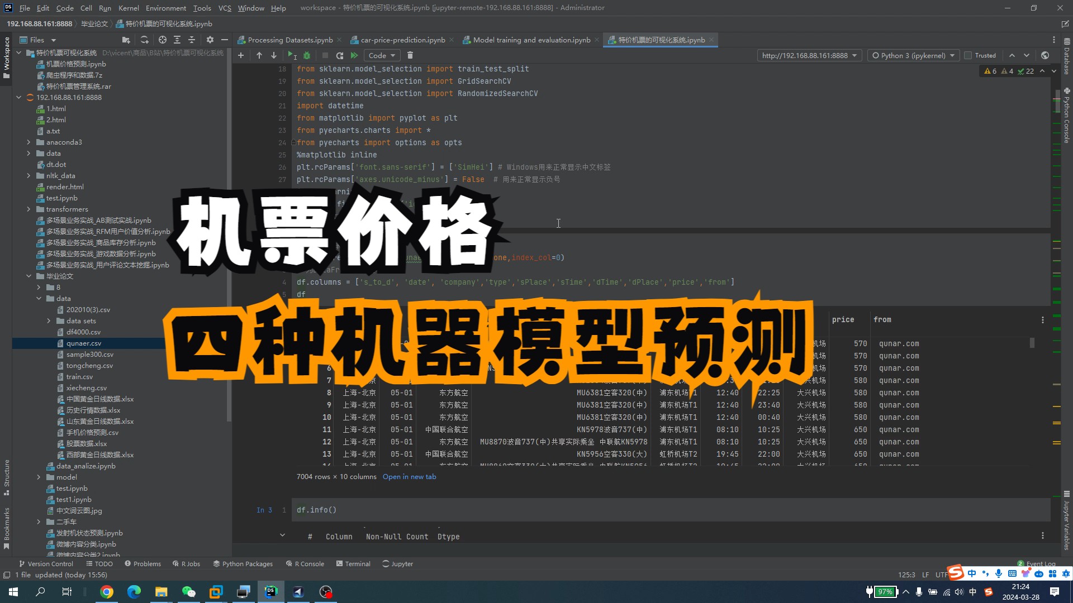Click the warnings count showing 6
The height and width of the screenshot is (603, 1073).
(990, 71)
